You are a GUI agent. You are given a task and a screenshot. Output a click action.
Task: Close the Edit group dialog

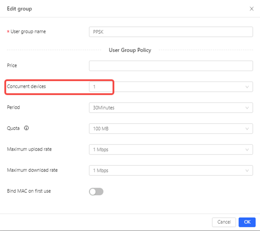pyautogui.click(x=252, y=9)
